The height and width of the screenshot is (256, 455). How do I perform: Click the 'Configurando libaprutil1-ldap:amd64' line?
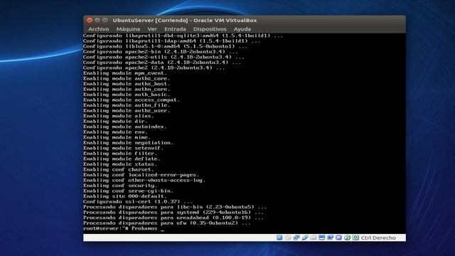(x=172, y=41)
